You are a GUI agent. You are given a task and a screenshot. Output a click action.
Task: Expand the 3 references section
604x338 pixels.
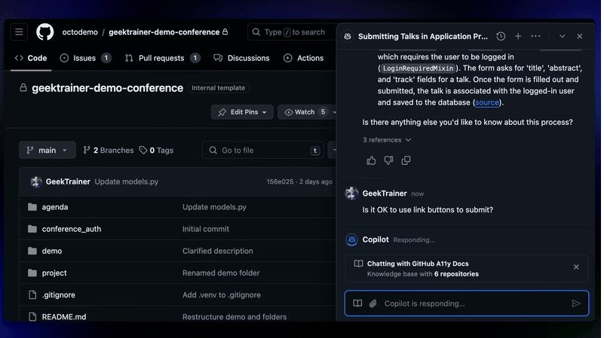[x=387, y=140]
